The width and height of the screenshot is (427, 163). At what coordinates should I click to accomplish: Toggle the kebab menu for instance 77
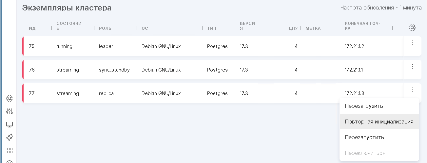click(x=412, y=90)
